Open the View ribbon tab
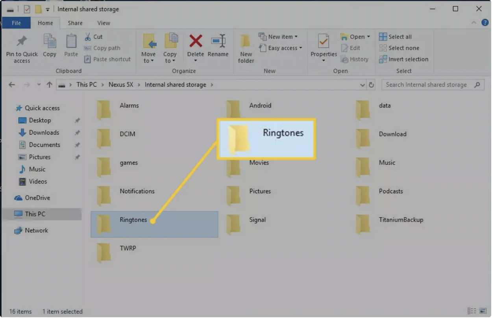This screenshot has height=318, width=492. (104, 23)
